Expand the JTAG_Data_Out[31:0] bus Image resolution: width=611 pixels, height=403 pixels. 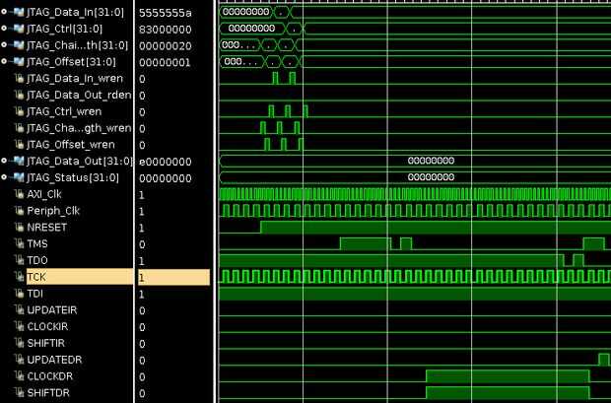tap(4, 161)
